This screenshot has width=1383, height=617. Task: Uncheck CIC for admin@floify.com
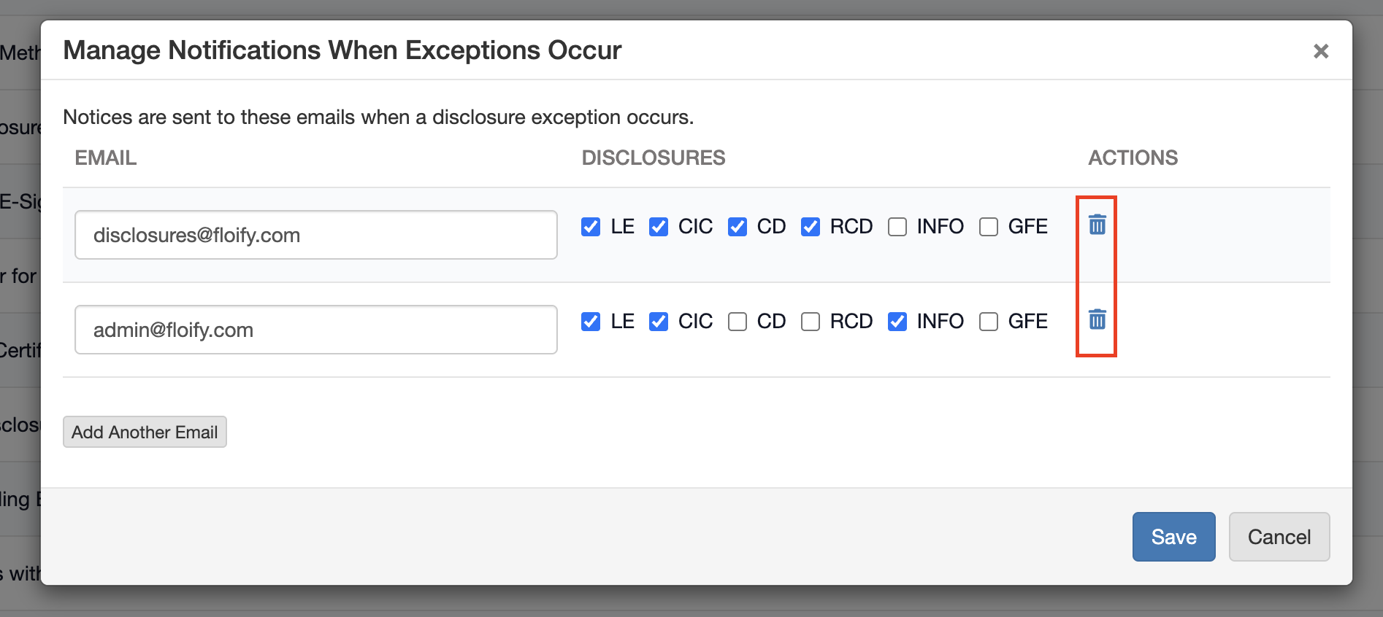(x=659, y=322)
